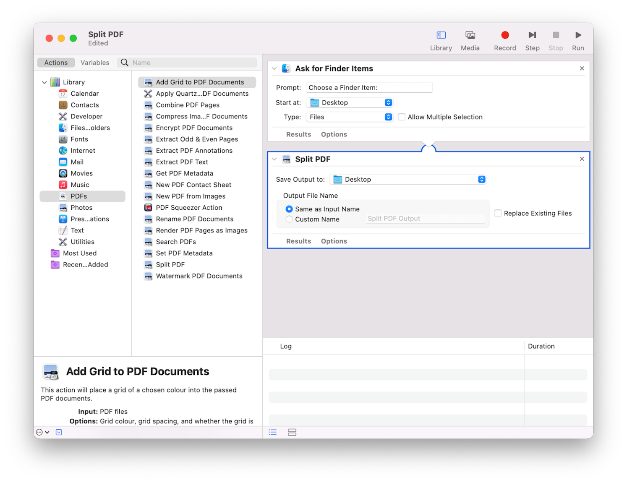Viewport: 627px width, 483px height.
Task: Open Options for the Split PDF action
Action: click(x=334, y=241)
